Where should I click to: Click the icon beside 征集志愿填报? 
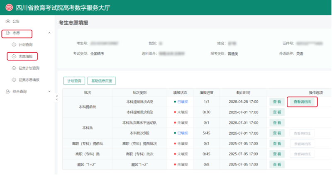[15, 79]
